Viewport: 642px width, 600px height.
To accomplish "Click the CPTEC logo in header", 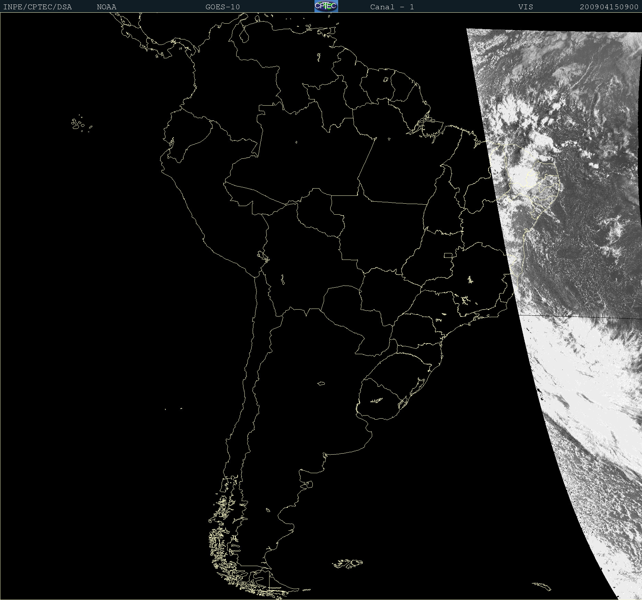I will [326, 6].
